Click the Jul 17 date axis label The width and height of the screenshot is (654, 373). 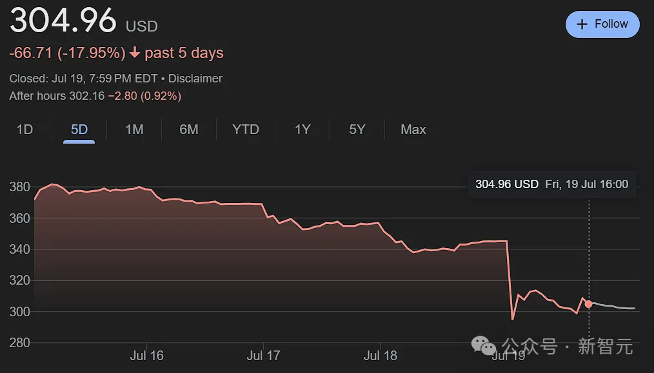(x=263, y=356)
